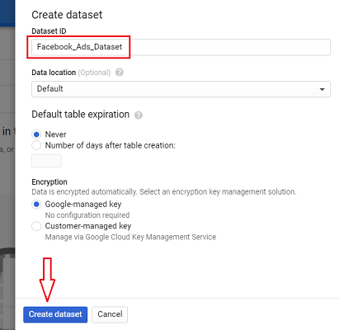Choose the Customer-managed key radio option

coord(36,226)
